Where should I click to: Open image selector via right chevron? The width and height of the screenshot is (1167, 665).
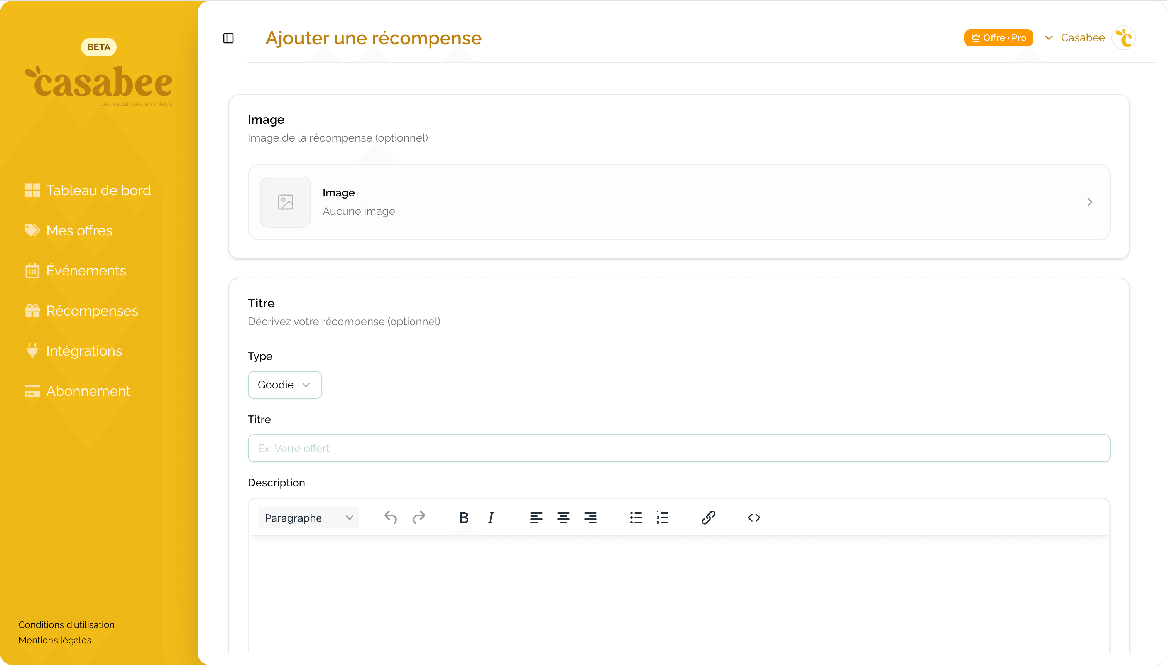(x=1089, y=202)
